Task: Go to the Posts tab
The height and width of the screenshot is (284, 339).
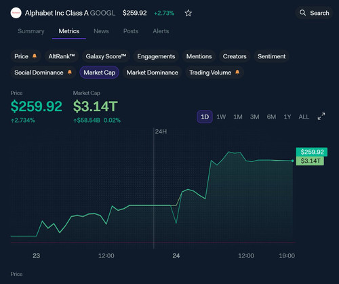Action: [131, 31]
